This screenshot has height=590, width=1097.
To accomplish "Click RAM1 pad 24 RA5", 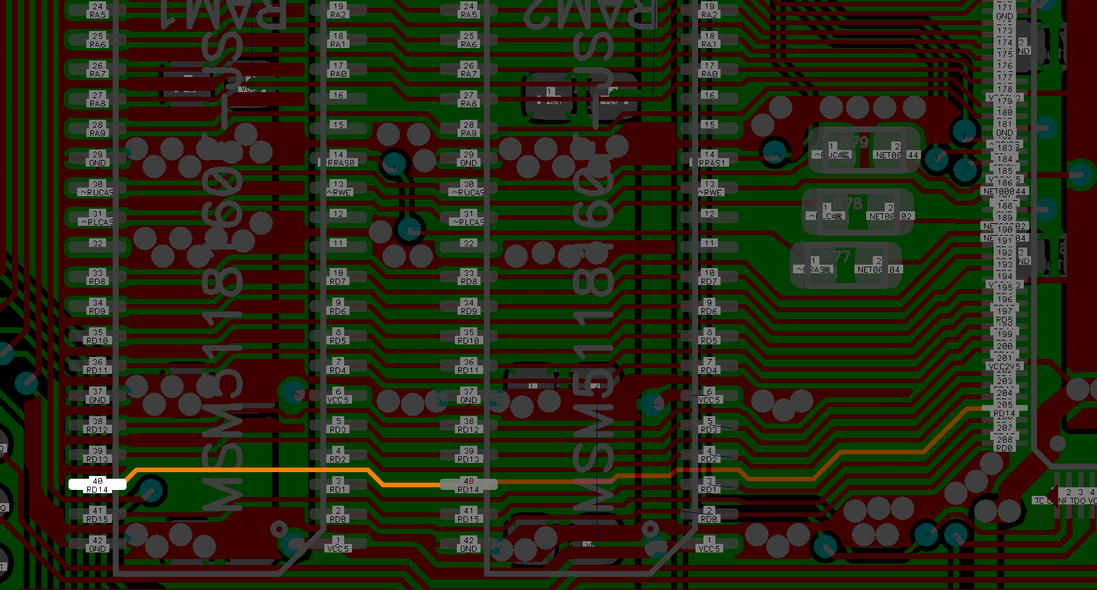I will click(x=97, y=11).
